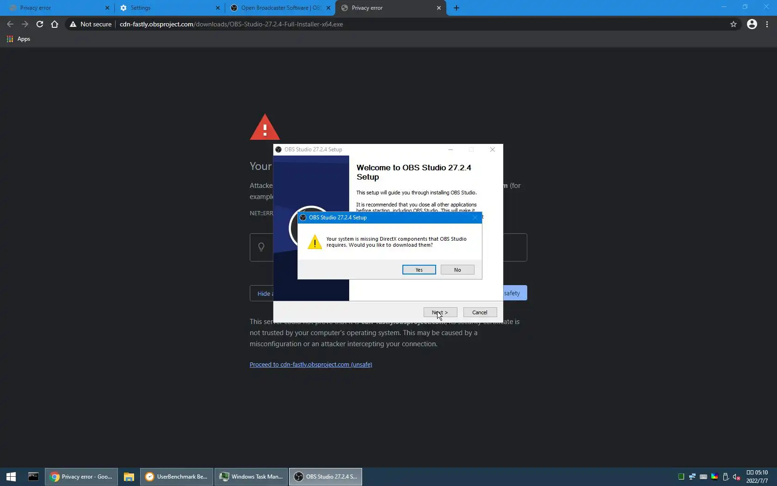Click Hide advanced button on error page
Image resolution: width=777 pixels, height=486 pixels.
point(262,293)
